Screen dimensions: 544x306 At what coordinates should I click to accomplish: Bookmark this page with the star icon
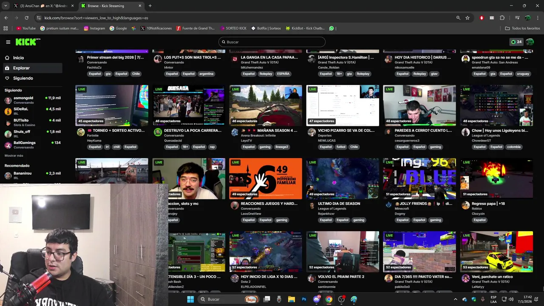click(x=467, y=18)
